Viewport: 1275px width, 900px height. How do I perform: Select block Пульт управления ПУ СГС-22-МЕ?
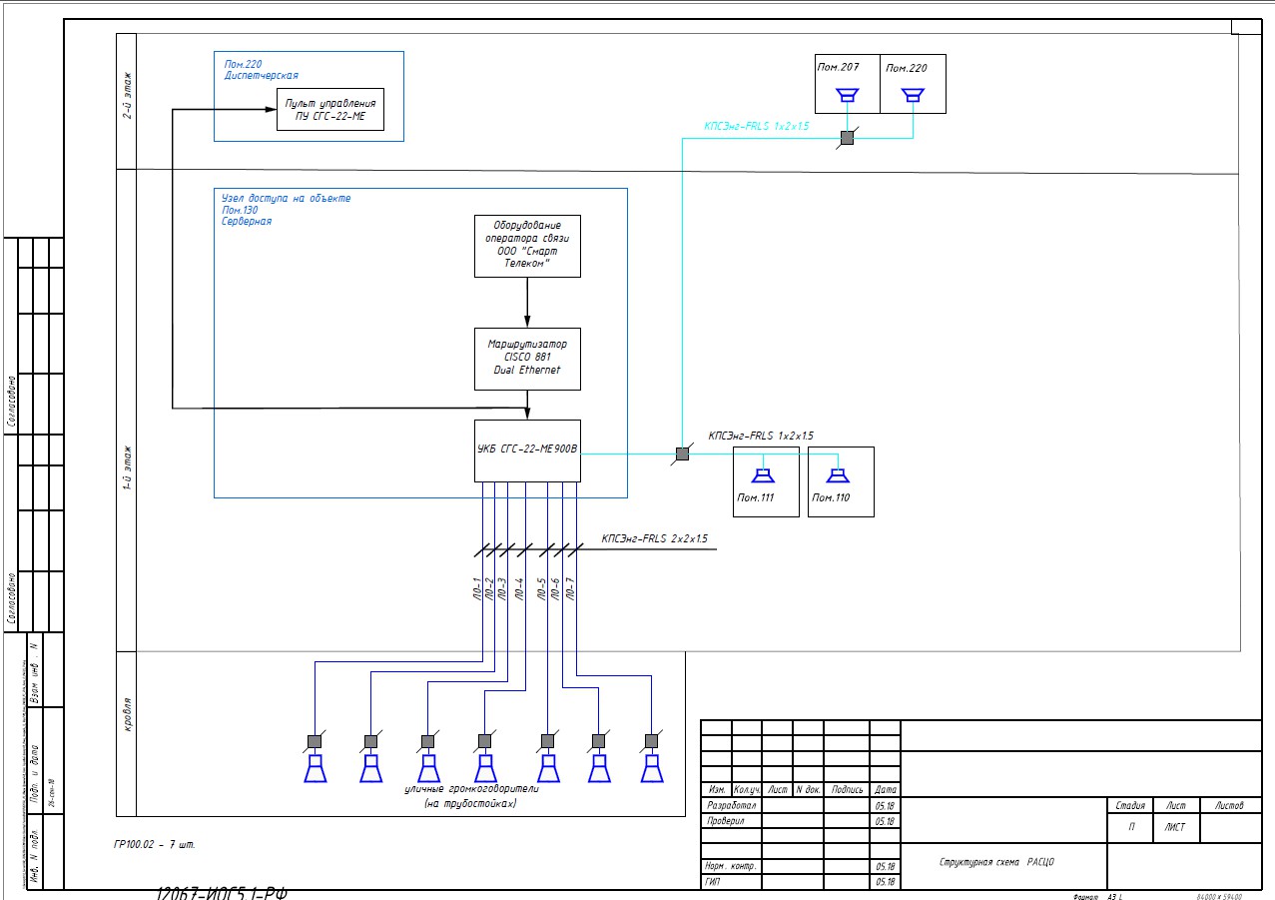[329, 109]
